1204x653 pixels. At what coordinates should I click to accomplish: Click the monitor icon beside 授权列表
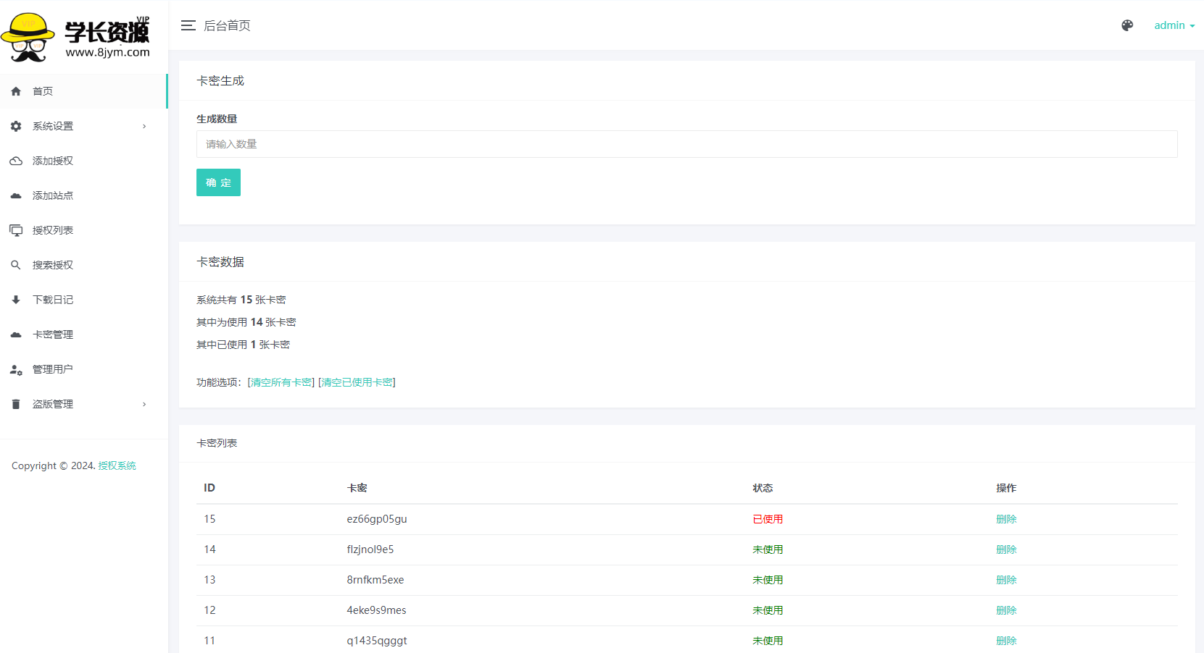click(16, 230)
